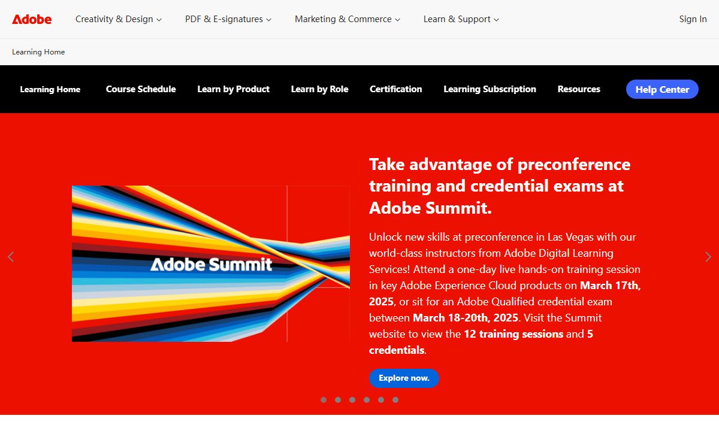Select the fifth carousel dot
Viewport: 719px width, 443px height.
pos(381,400)
